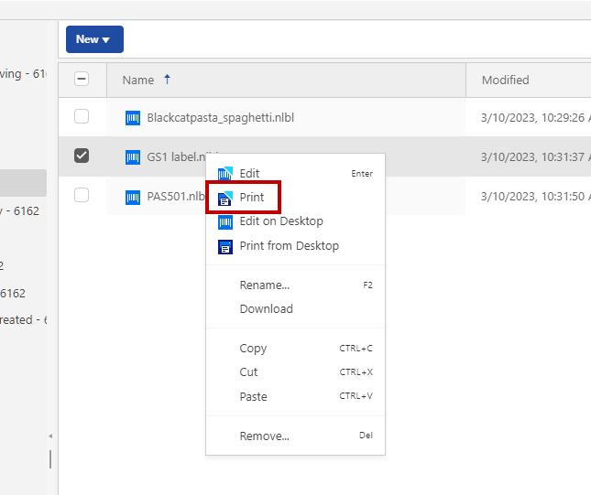Collapse the left sidebar panel arrow
The width and height of the screenshot is (591, 495).
[50, 436]
